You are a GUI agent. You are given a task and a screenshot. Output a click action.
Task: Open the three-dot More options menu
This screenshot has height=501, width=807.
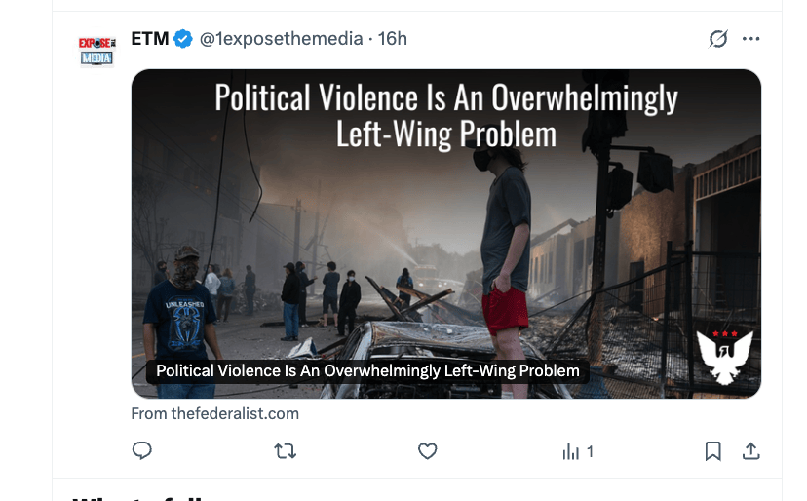tap(750, 39)
